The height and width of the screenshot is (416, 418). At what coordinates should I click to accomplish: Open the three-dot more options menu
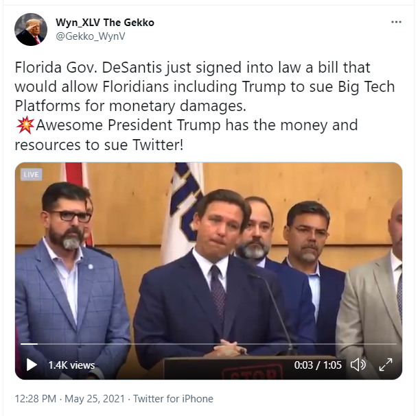click(x=396, y=22)
